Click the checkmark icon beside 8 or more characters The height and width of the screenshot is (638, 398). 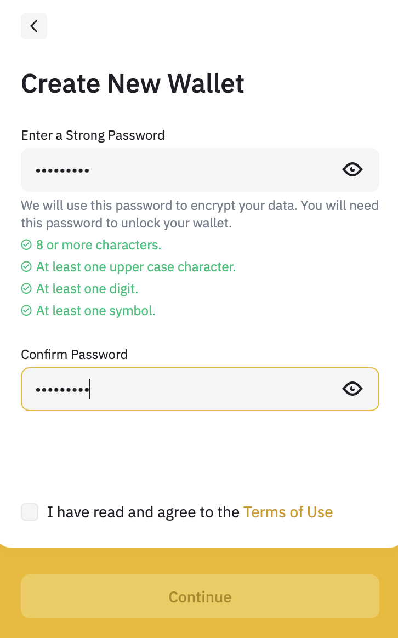coord(26,245)
